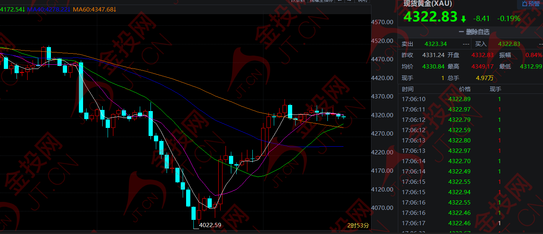Screen dimensions: 543x234
Task: Click the 4170.00 price axis label
Action: click(x=382, y=171)
